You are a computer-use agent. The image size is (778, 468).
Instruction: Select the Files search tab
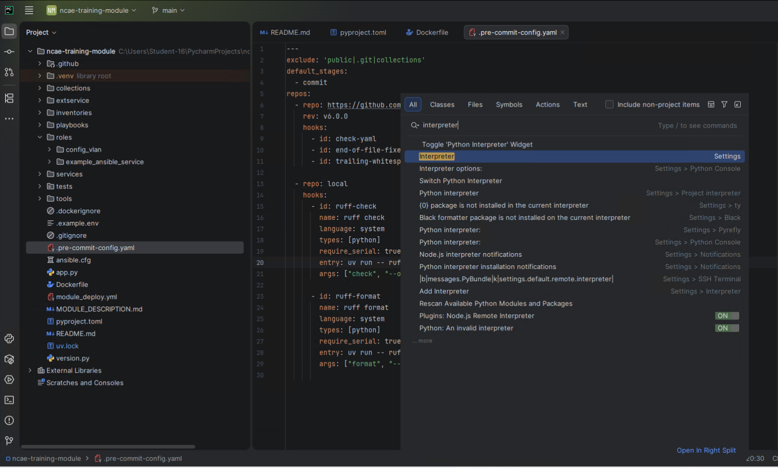(x=475, y=105)
